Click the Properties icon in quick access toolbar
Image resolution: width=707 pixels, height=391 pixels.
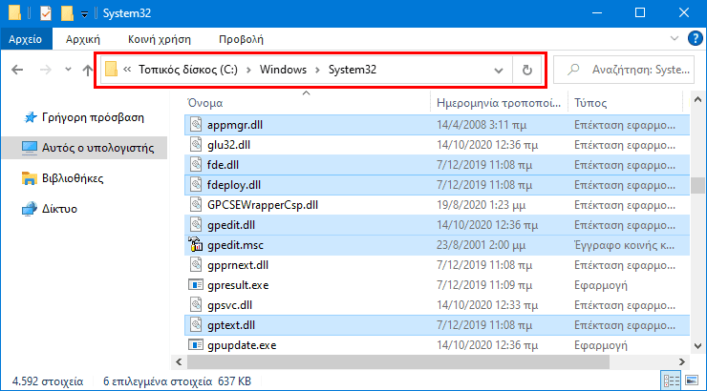tap(46, 13)
